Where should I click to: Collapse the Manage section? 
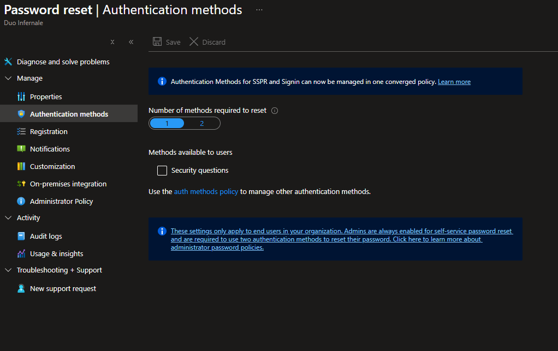[x=8, y=78]
